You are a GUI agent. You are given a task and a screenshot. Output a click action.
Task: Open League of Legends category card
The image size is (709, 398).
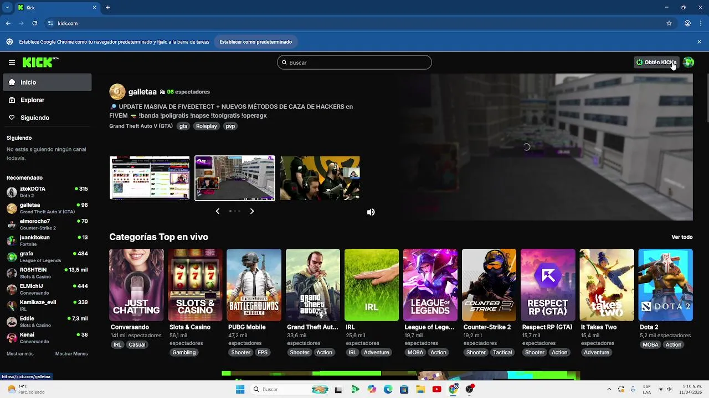(x=430, y=285)
